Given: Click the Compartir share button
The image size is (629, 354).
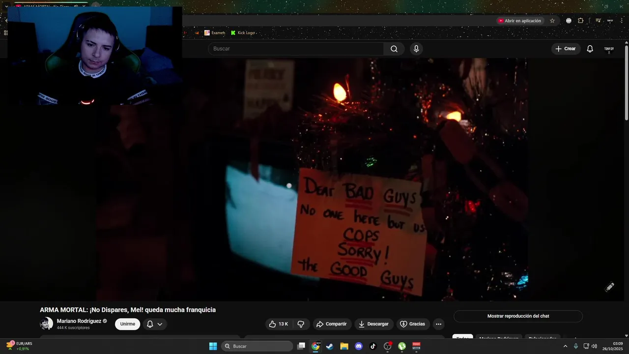Looking at the screenshot, I should [x=332, y=324].
